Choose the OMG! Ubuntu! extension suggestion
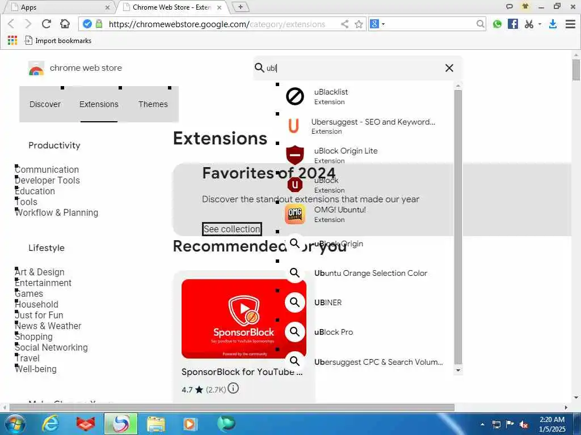This screenshot has height=435, width=581. (365, 214)
